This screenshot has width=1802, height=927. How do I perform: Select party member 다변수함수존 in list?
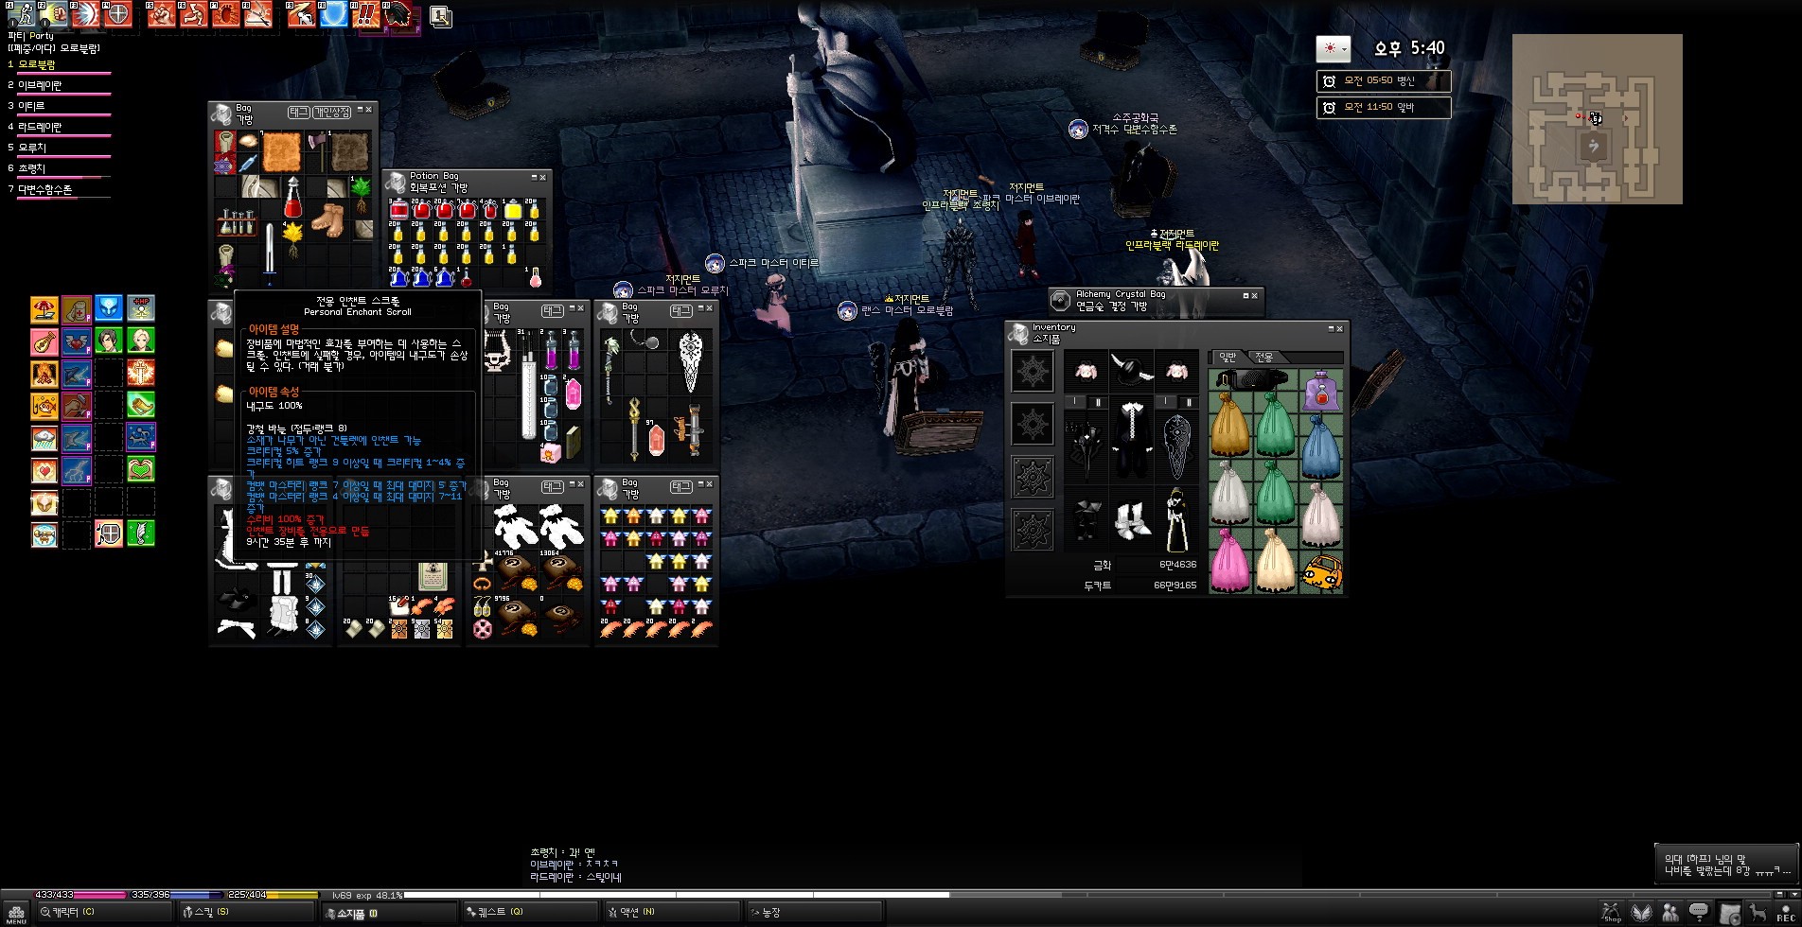[45, 189]
